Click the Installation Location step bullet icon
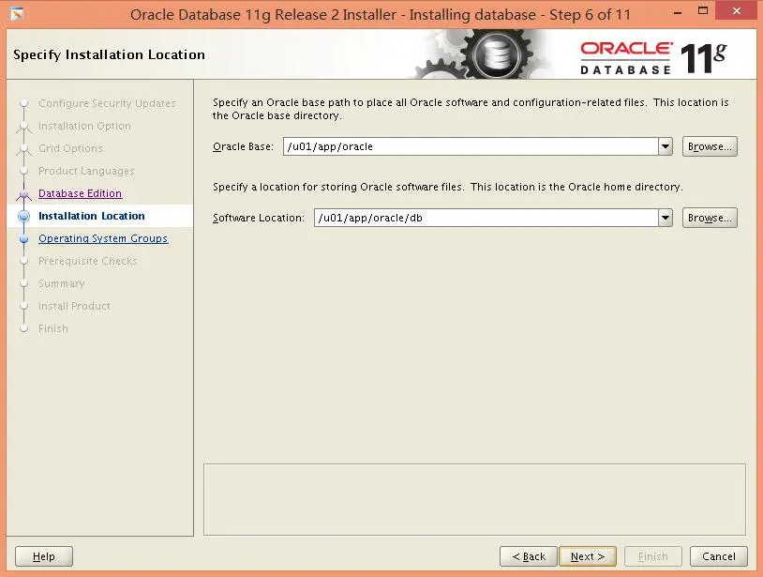763x577 pixels. (23, 216)
